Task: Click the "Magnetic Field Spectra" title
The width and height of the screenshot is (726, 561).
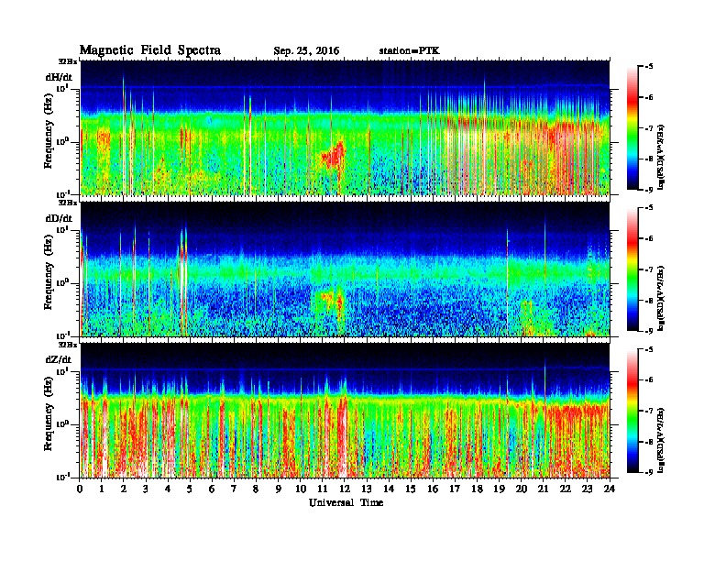Action: (x=150, y=50)
